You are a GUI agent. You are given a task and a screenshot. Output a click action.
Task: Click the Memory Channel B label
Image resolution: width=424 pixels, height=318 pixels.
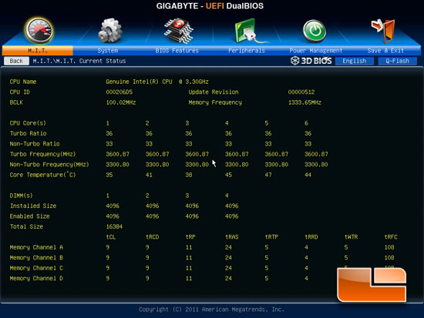(36, 258)
